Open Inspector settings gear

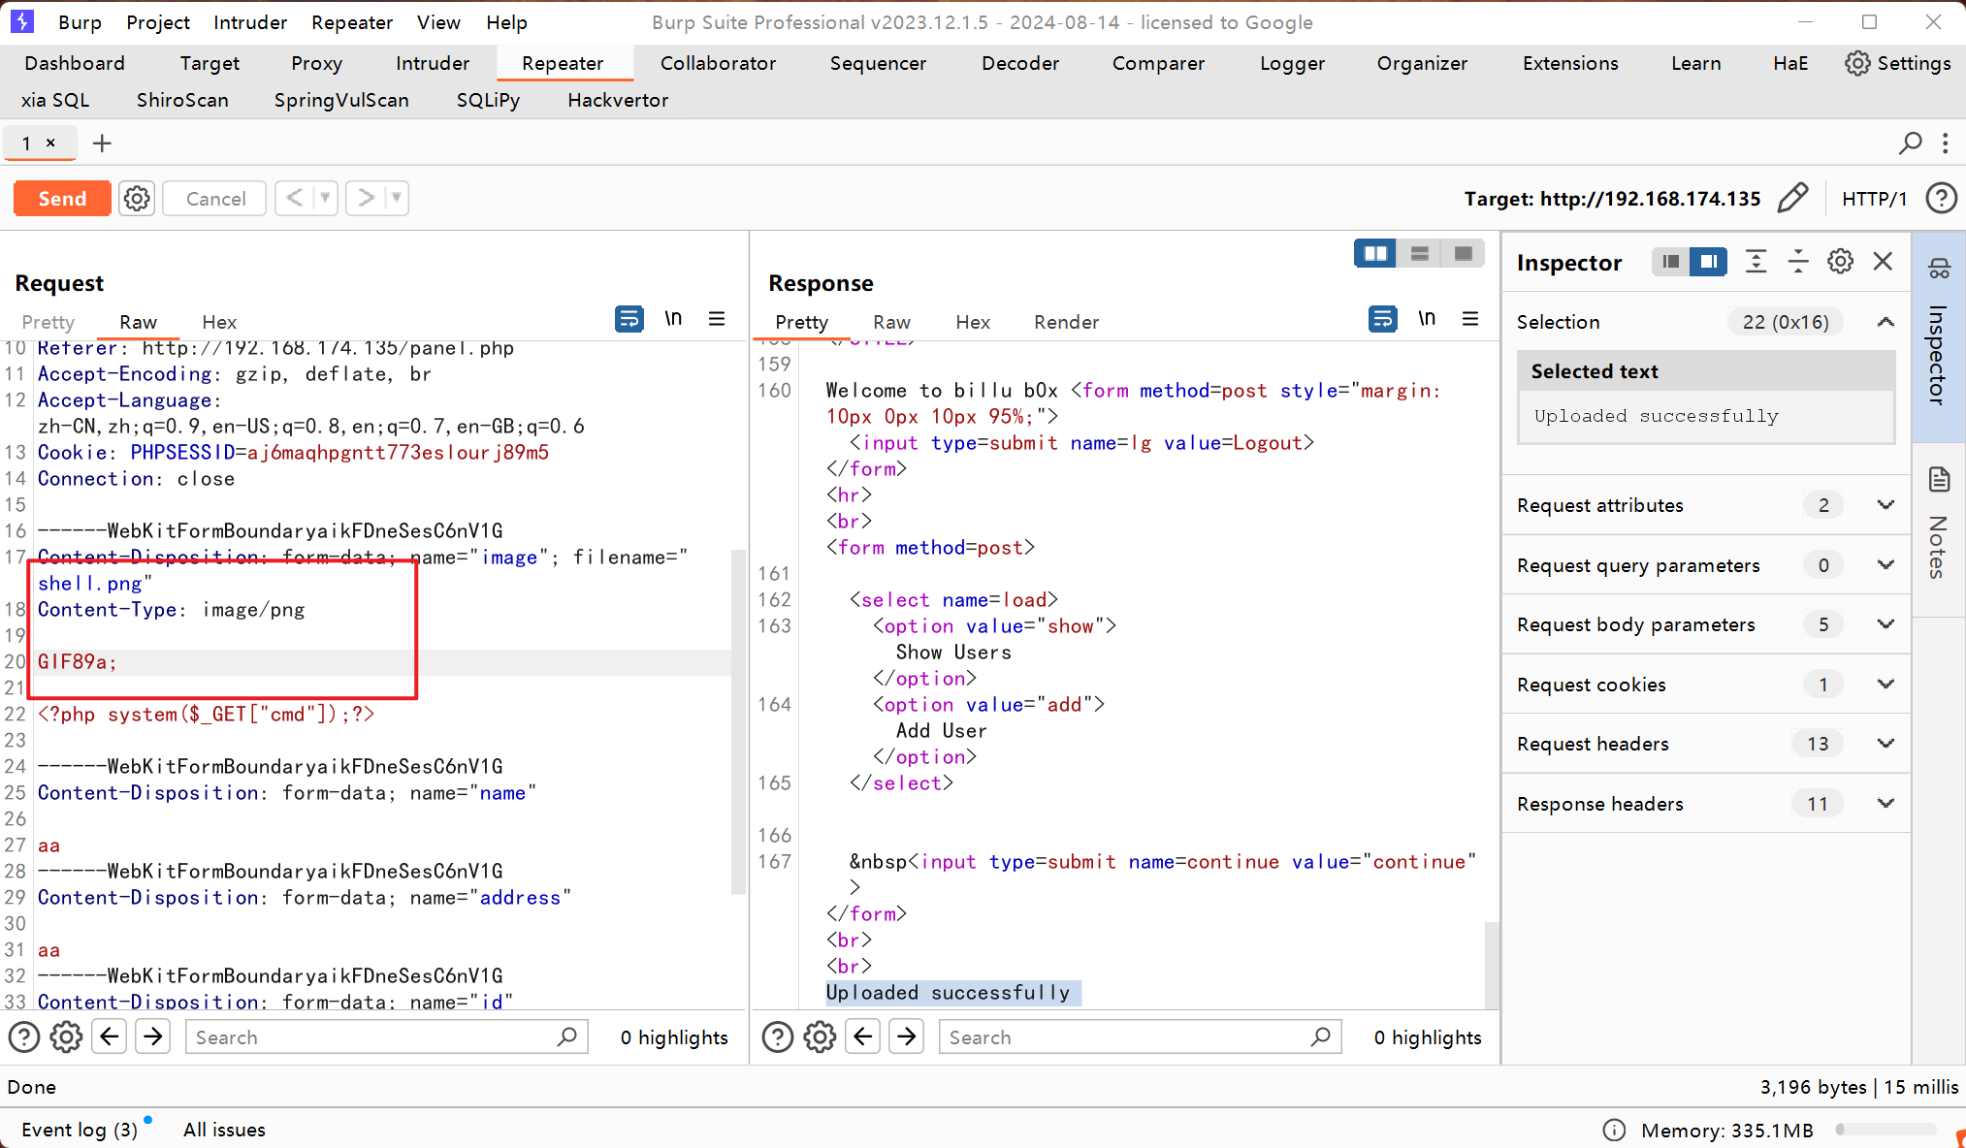tap(1840, 261)
